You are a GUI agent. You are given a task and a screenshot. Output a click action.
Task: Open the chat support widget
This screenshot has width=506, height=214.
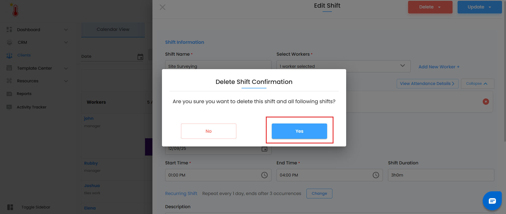click(492, 201)
